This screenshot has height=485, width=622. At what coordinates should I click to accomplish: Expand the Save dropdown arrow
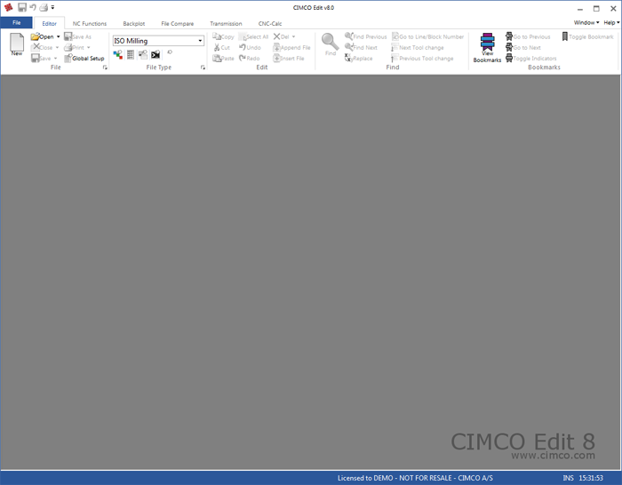(x=55, y=59)
